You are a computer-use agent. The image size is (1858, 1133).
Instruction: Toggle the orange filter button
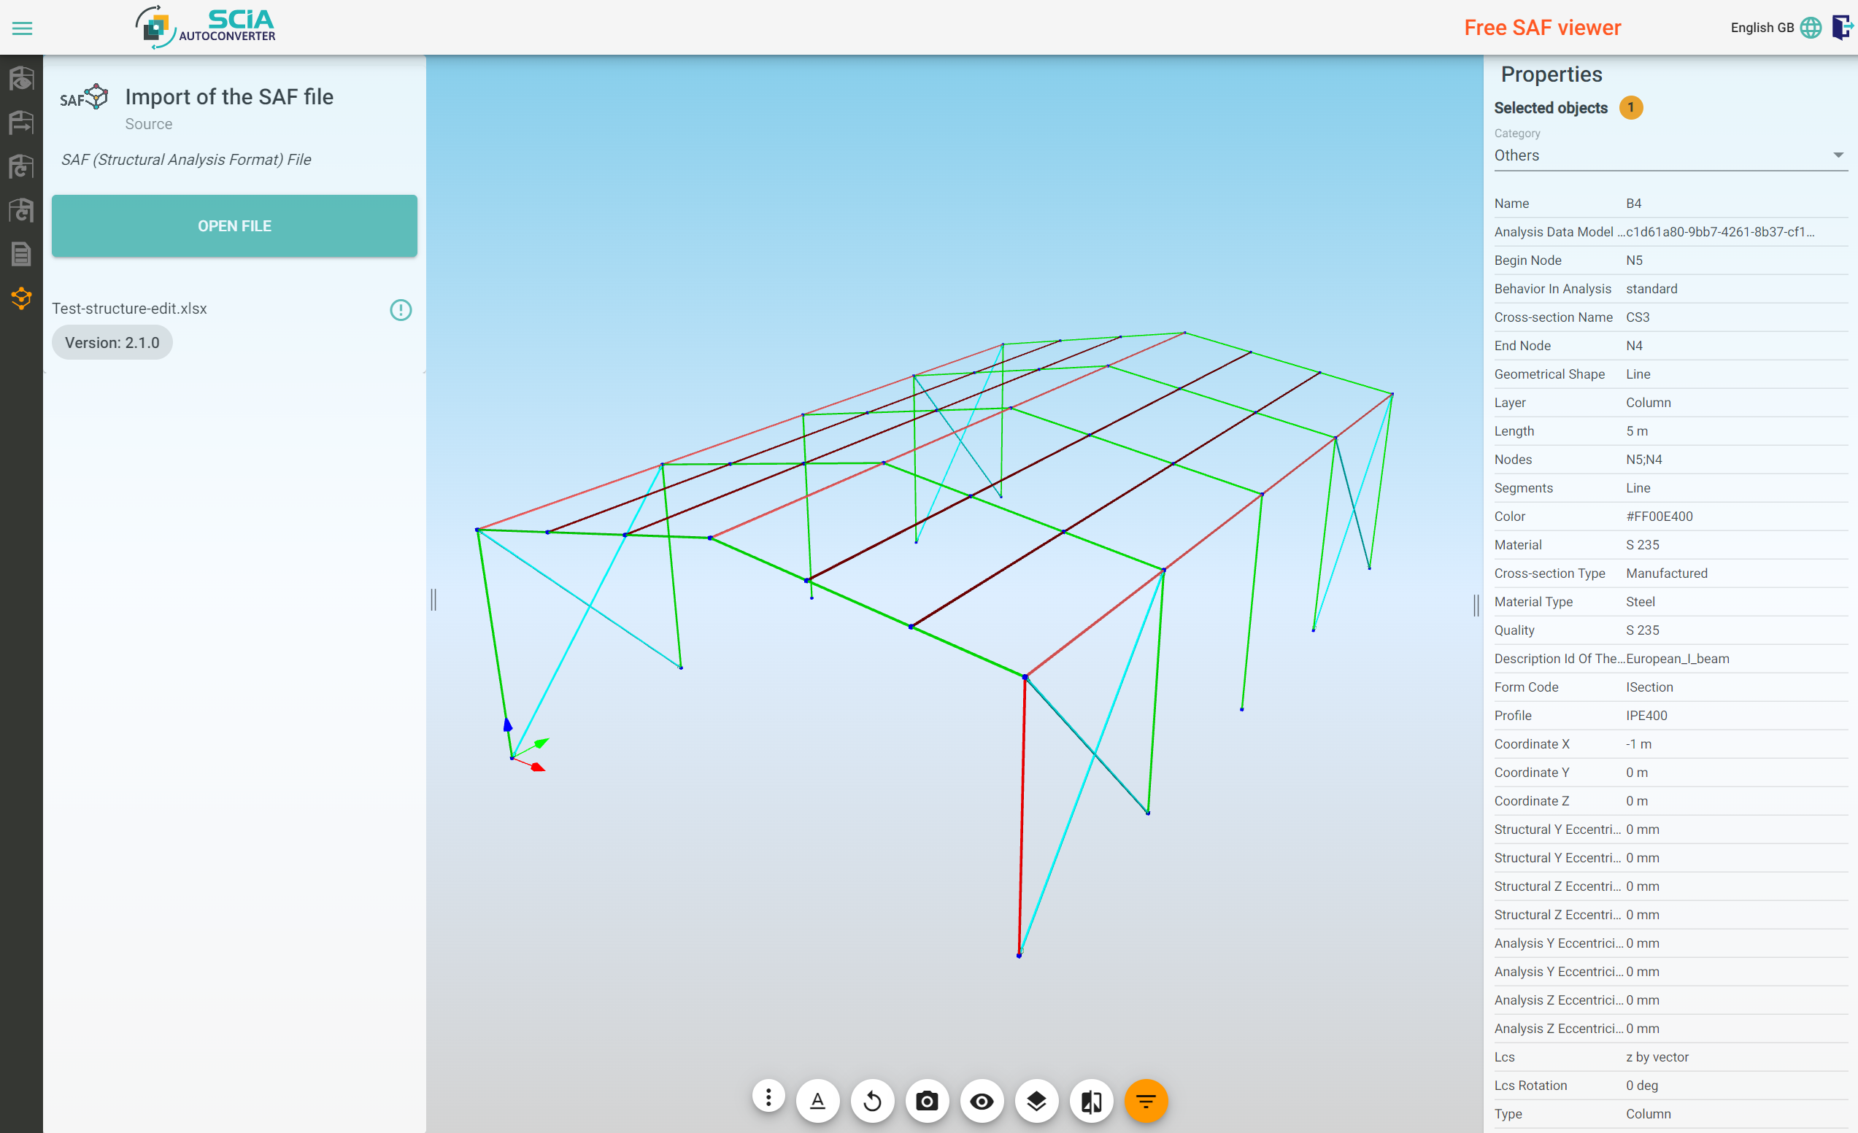[x=1146, y=1102]
